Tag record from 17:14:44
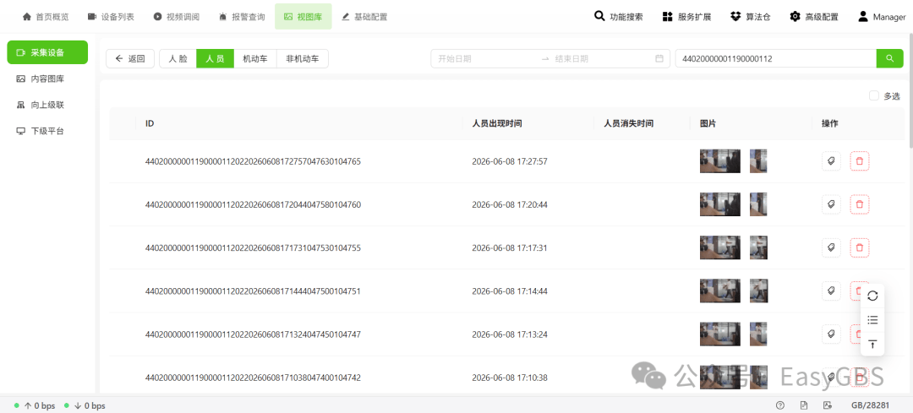 831,291
